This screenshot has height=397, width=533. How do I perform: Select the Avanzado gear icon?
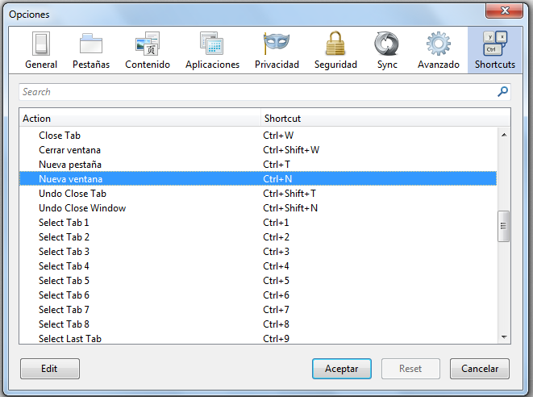pyautogui.click(x=438, y=44)
